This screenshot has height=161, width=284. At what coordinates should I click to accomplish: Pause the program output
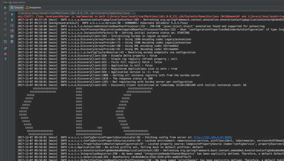tap(5, 19)
